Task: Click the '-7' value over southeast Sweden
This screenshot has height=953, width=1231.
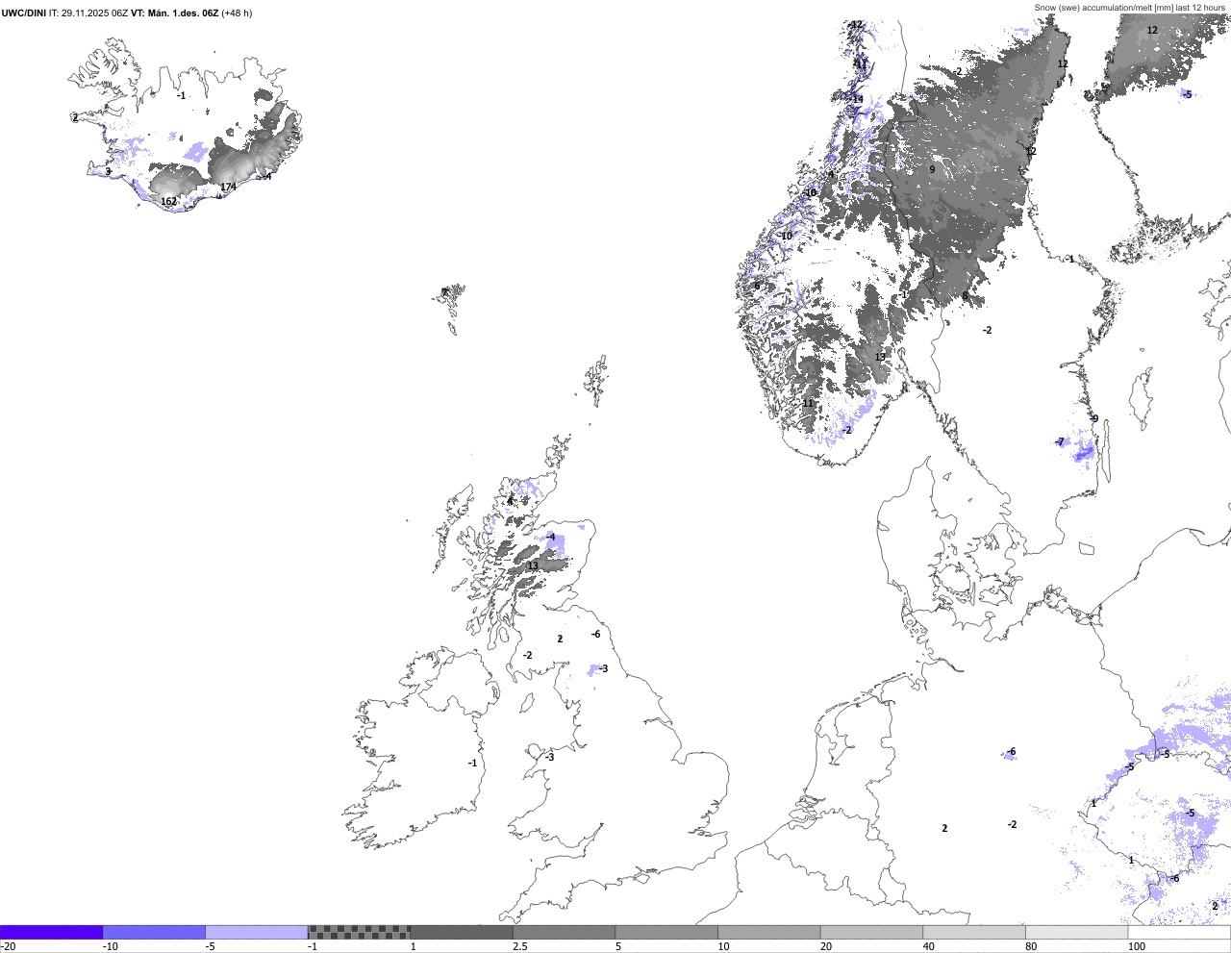Action: (x=1060, y=442)
